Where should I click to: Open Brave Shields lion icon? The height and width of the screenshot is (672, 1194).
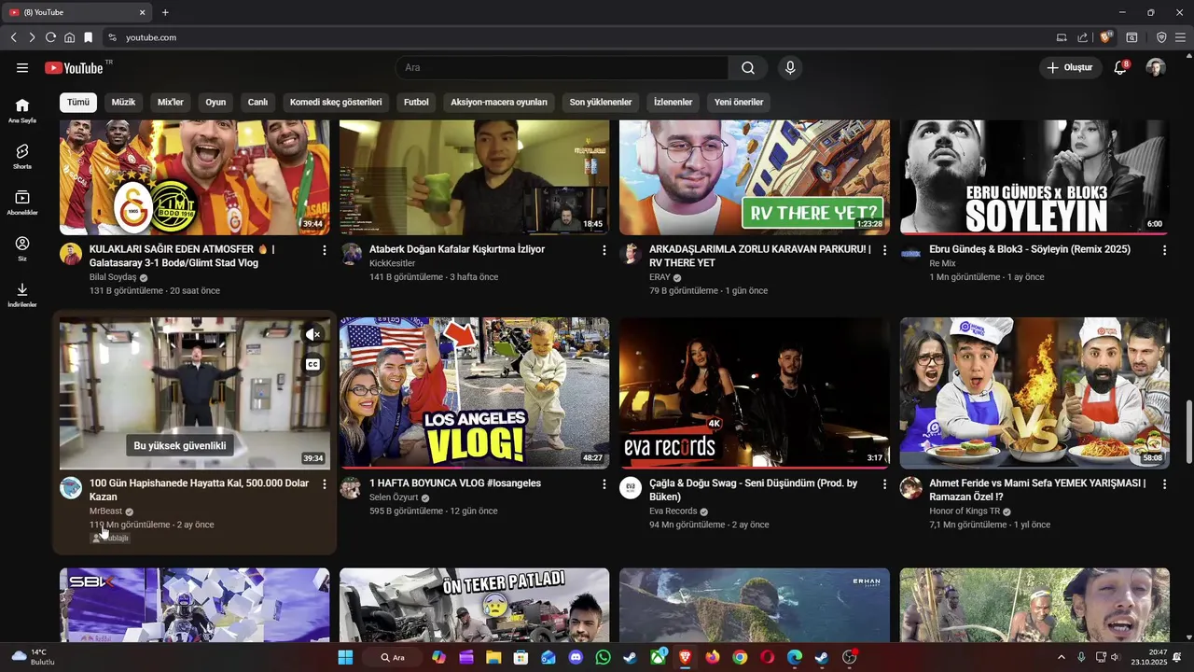[x=1106, y=37]
